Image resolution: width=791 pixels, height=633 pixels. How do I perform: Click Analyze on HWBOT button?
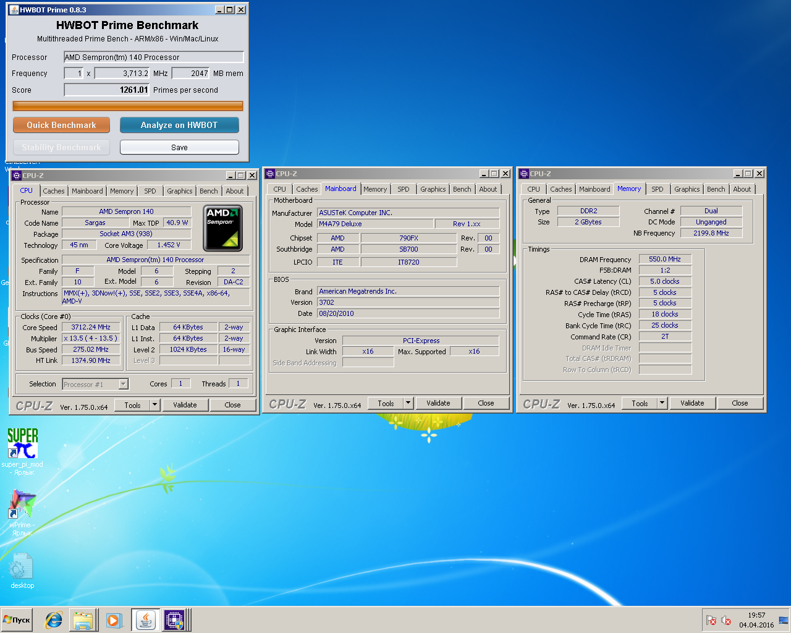point(179,125)
